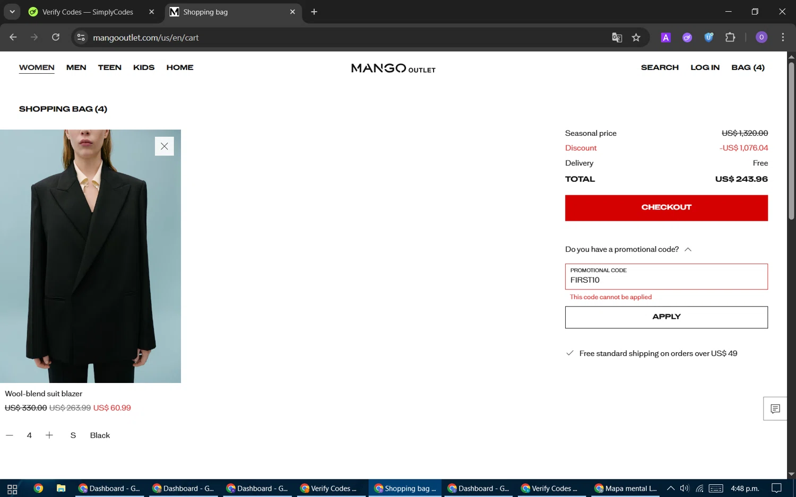
Task: Click the US$ 60.99 sale price
Action: click(x=112, y=408)
